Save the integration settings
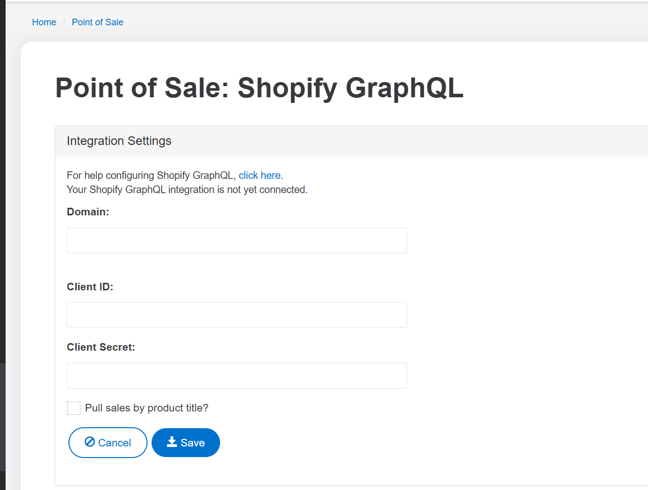The height and width of the screenshot is (490, 648). click(x=186, y=442)
